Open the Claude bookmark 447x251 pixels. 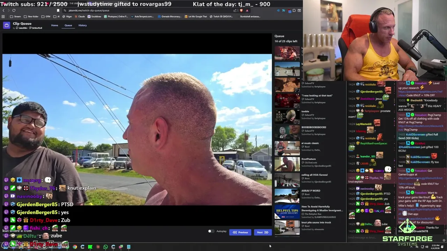point(79,16)
